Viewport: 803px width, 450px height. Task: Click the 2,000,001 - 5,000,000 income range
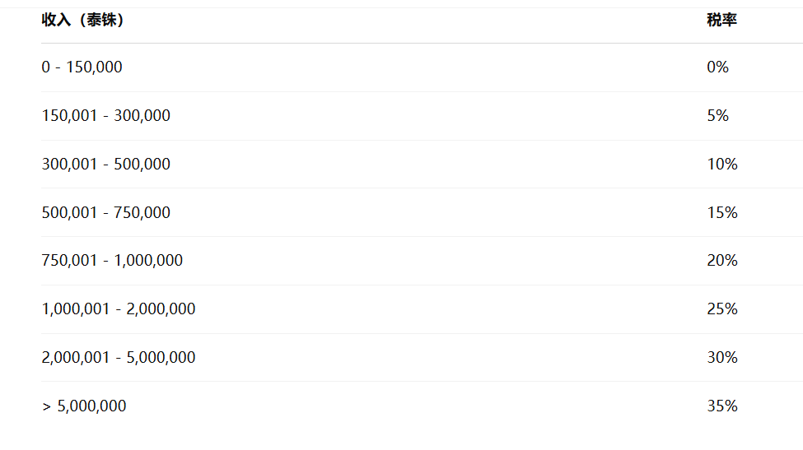pyautogui.click(x=119, y=357)
